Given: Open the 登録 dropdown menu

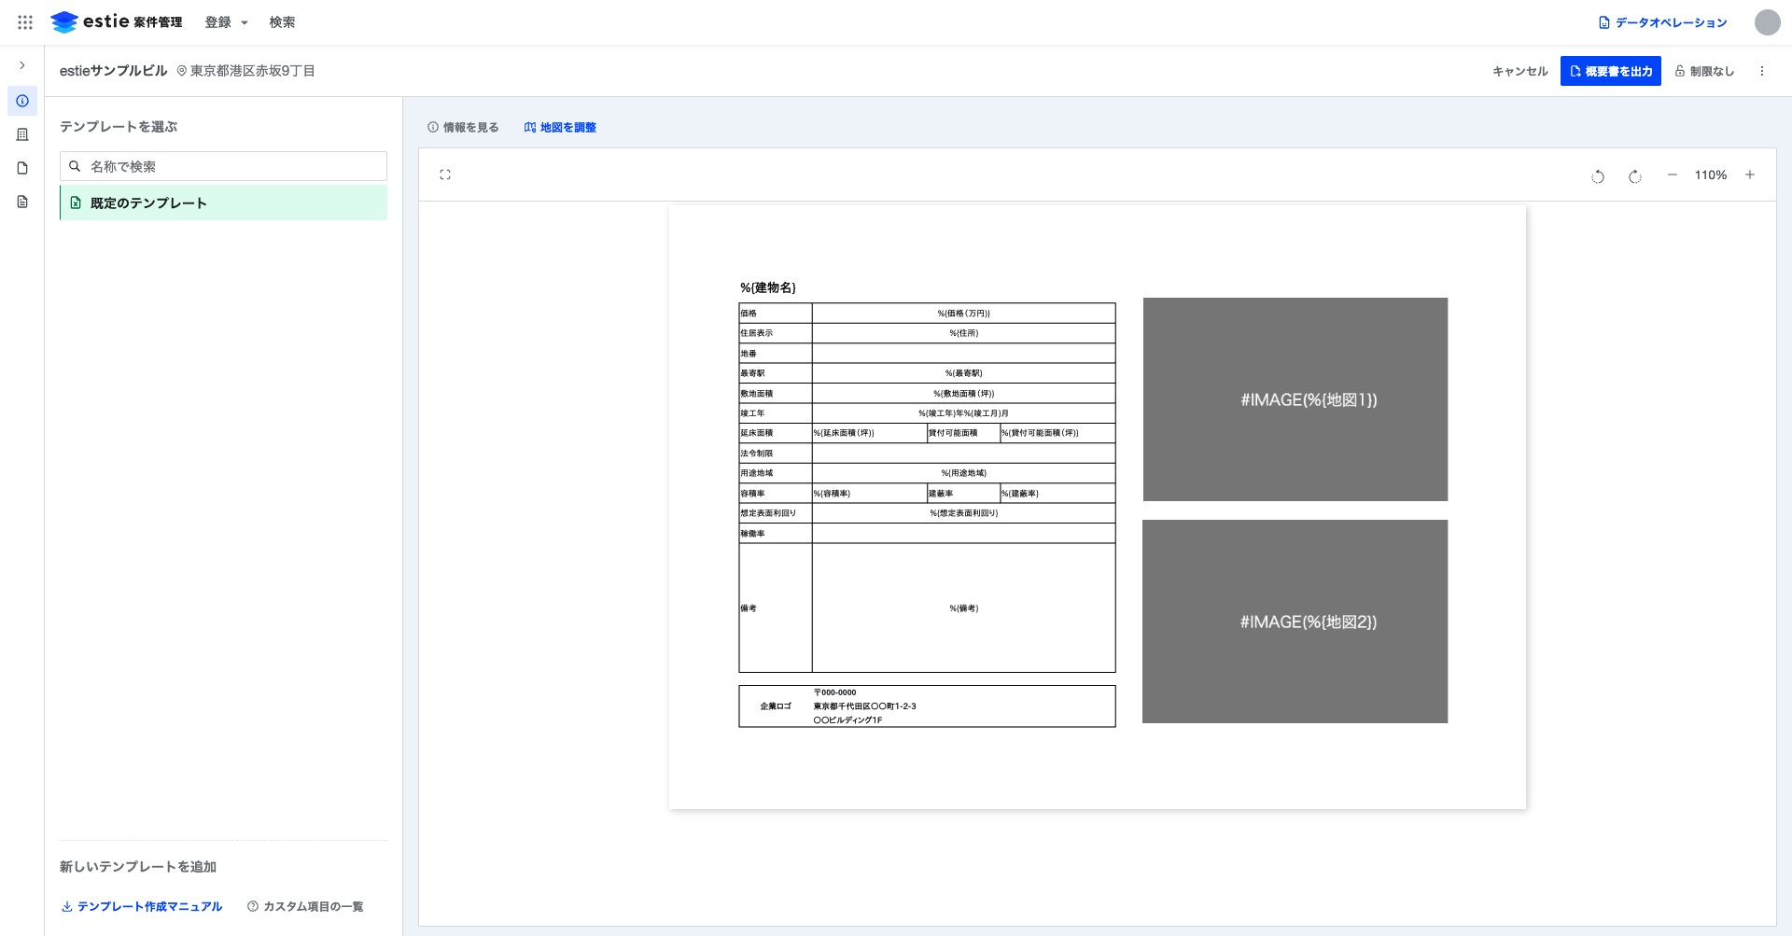Looking at the screenshot, I should [x=227, y=22].
